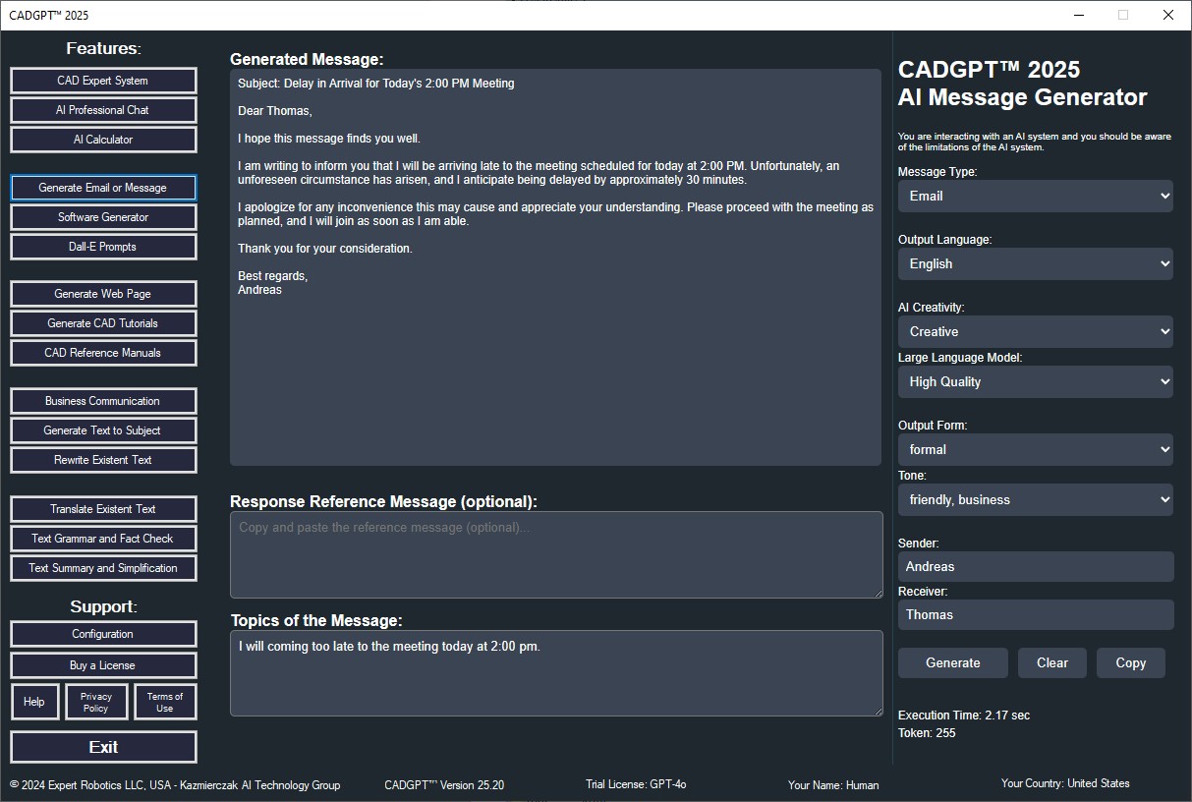Click the Expert Robotics copyright text

click(x=175, y=785)
